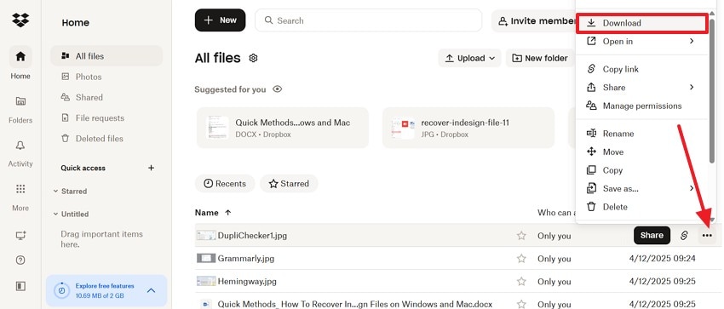The height and width of the screenshot is (309, 724).
Task: Star Grammarly.jpg file
Action: coord(521,258)
